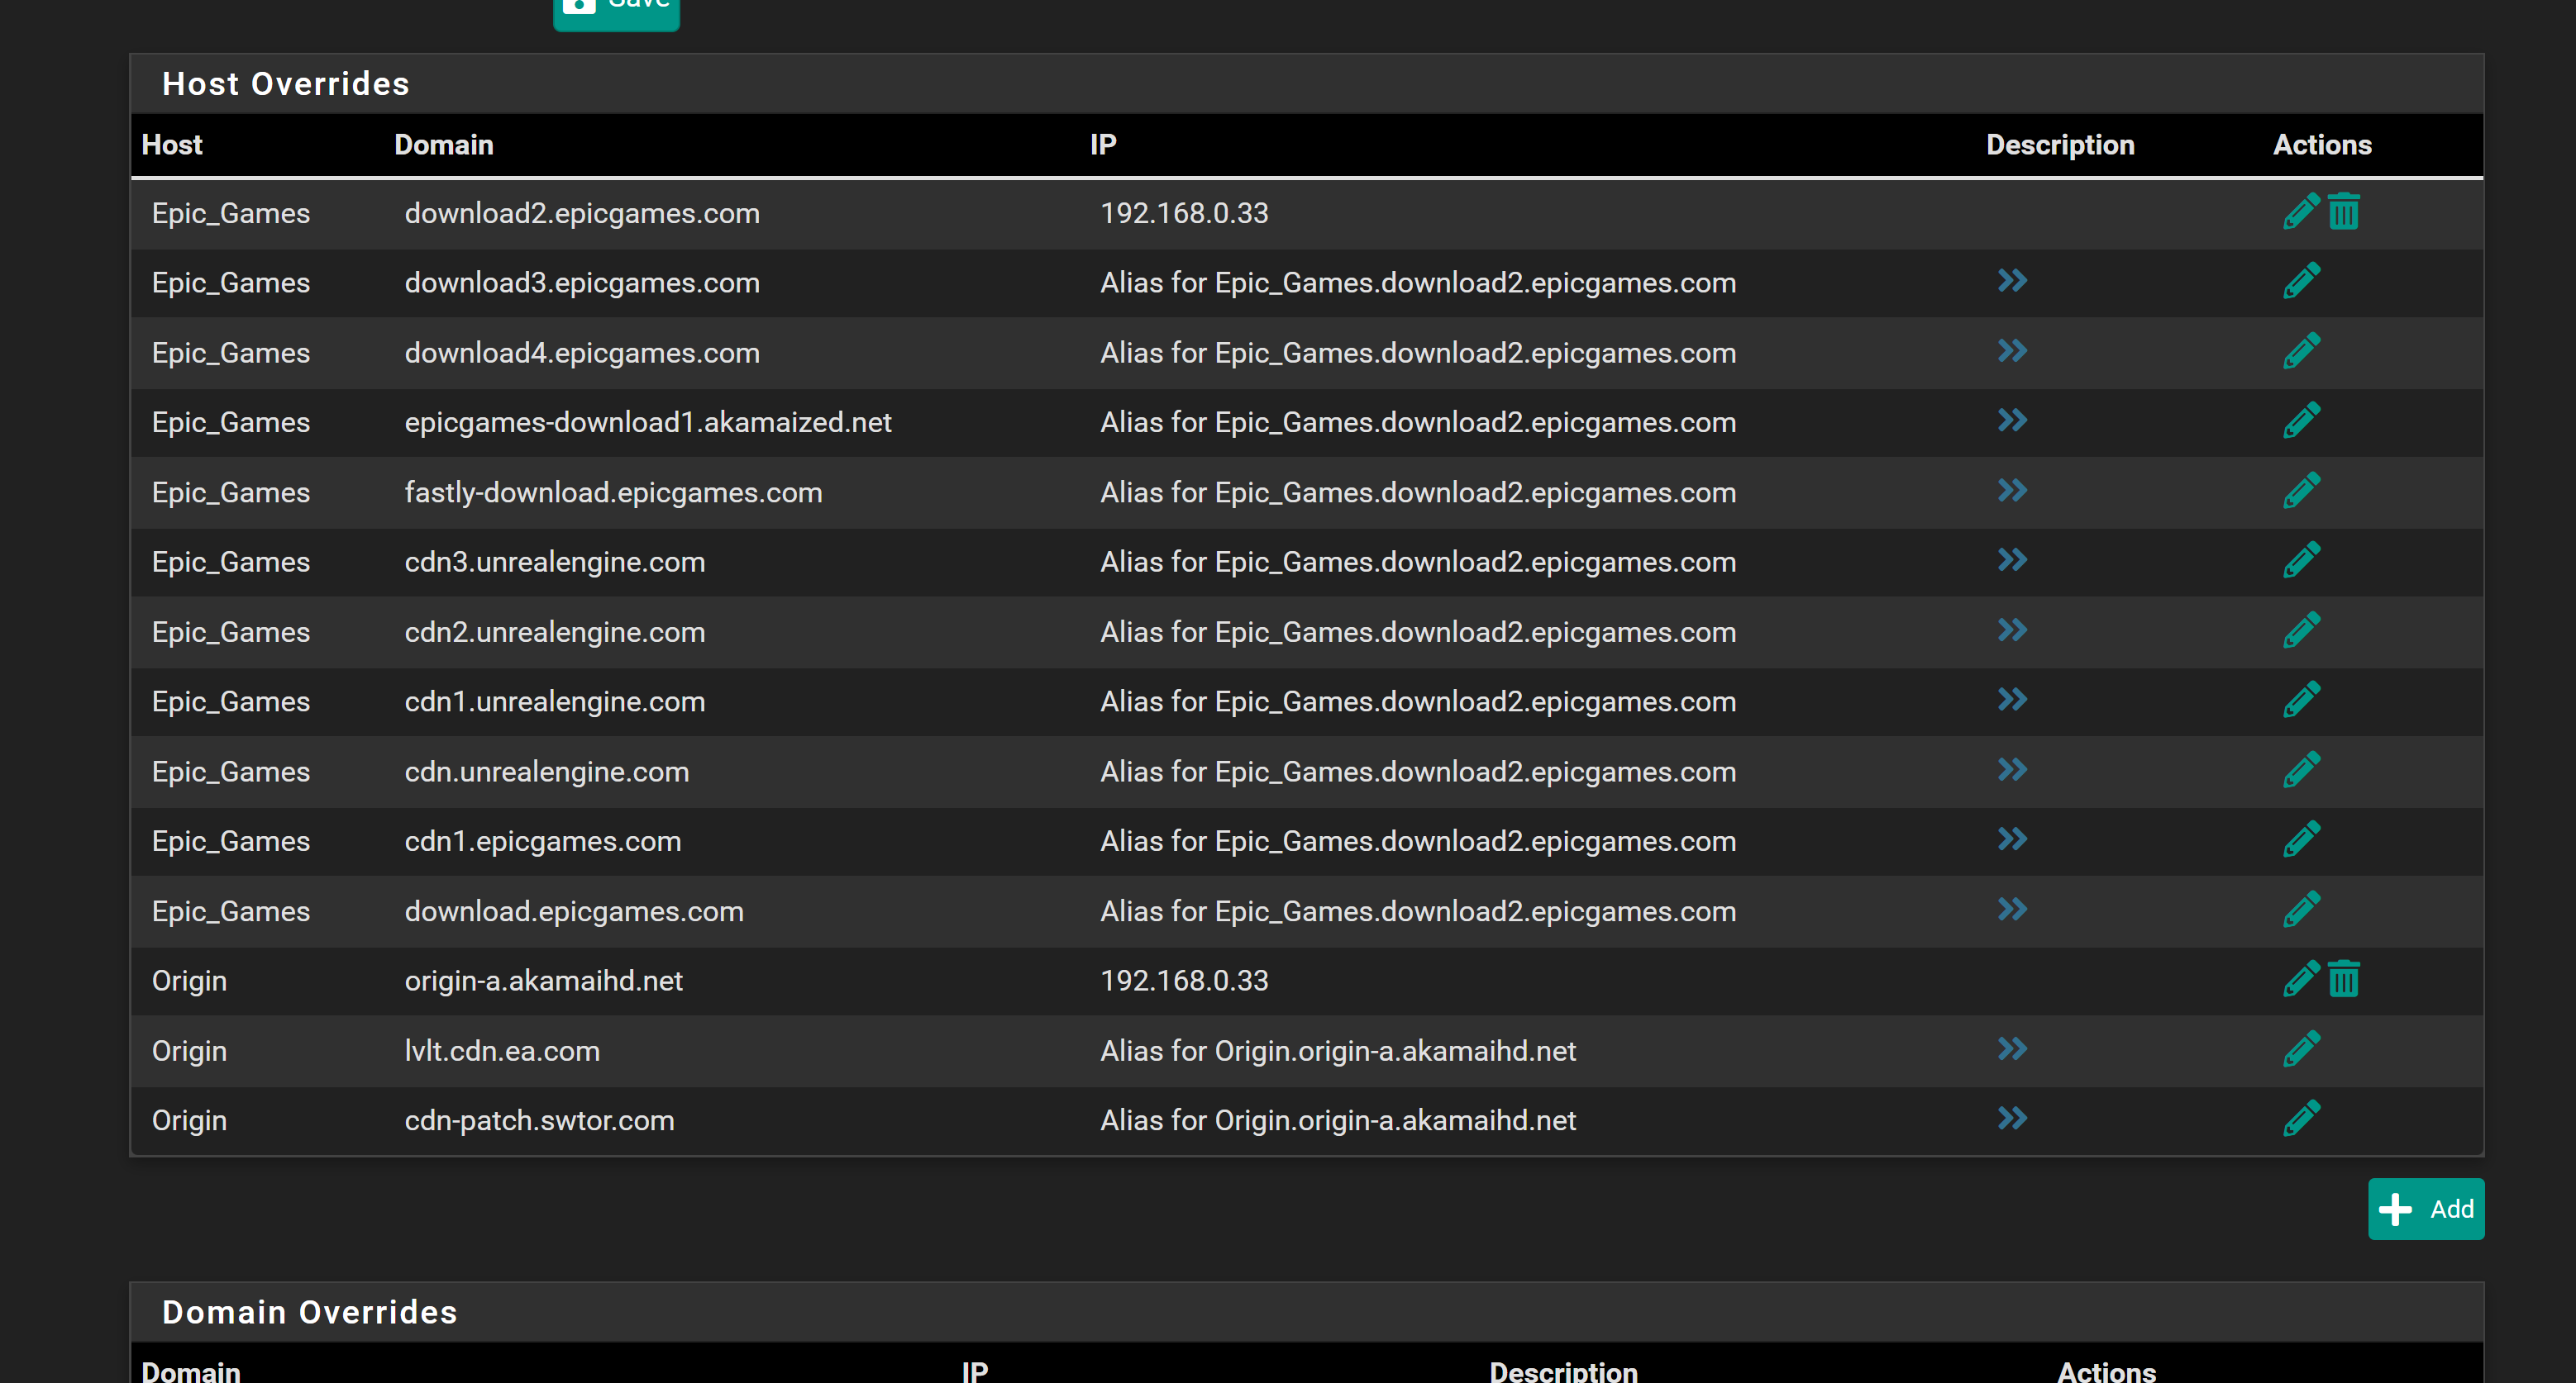
Task: Add a new host override
Action: pos(2426,1210)
